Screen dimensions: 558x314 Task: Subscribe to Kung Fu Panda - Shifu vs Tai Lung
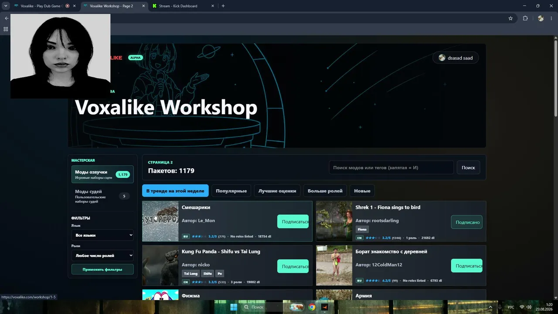click(x=293, y=266)
